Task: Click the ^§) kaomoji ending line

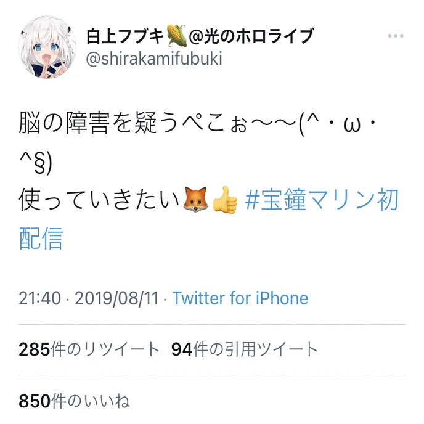Action: tap(35, 163)
